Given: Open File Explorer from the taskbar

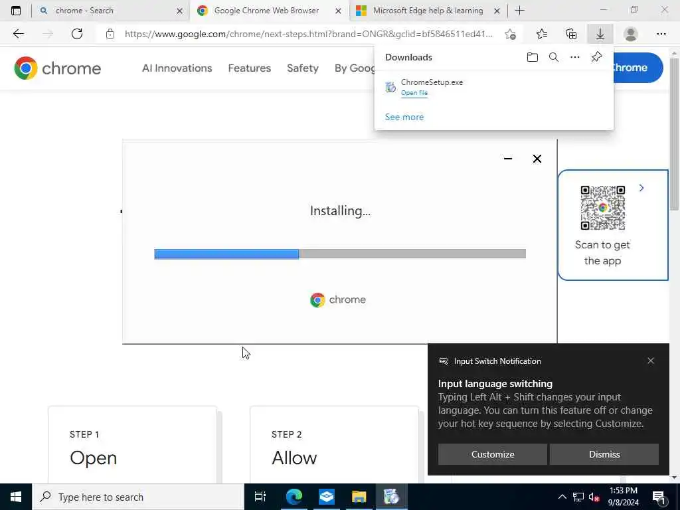Looking at the screenshot, I should [359, 497].
